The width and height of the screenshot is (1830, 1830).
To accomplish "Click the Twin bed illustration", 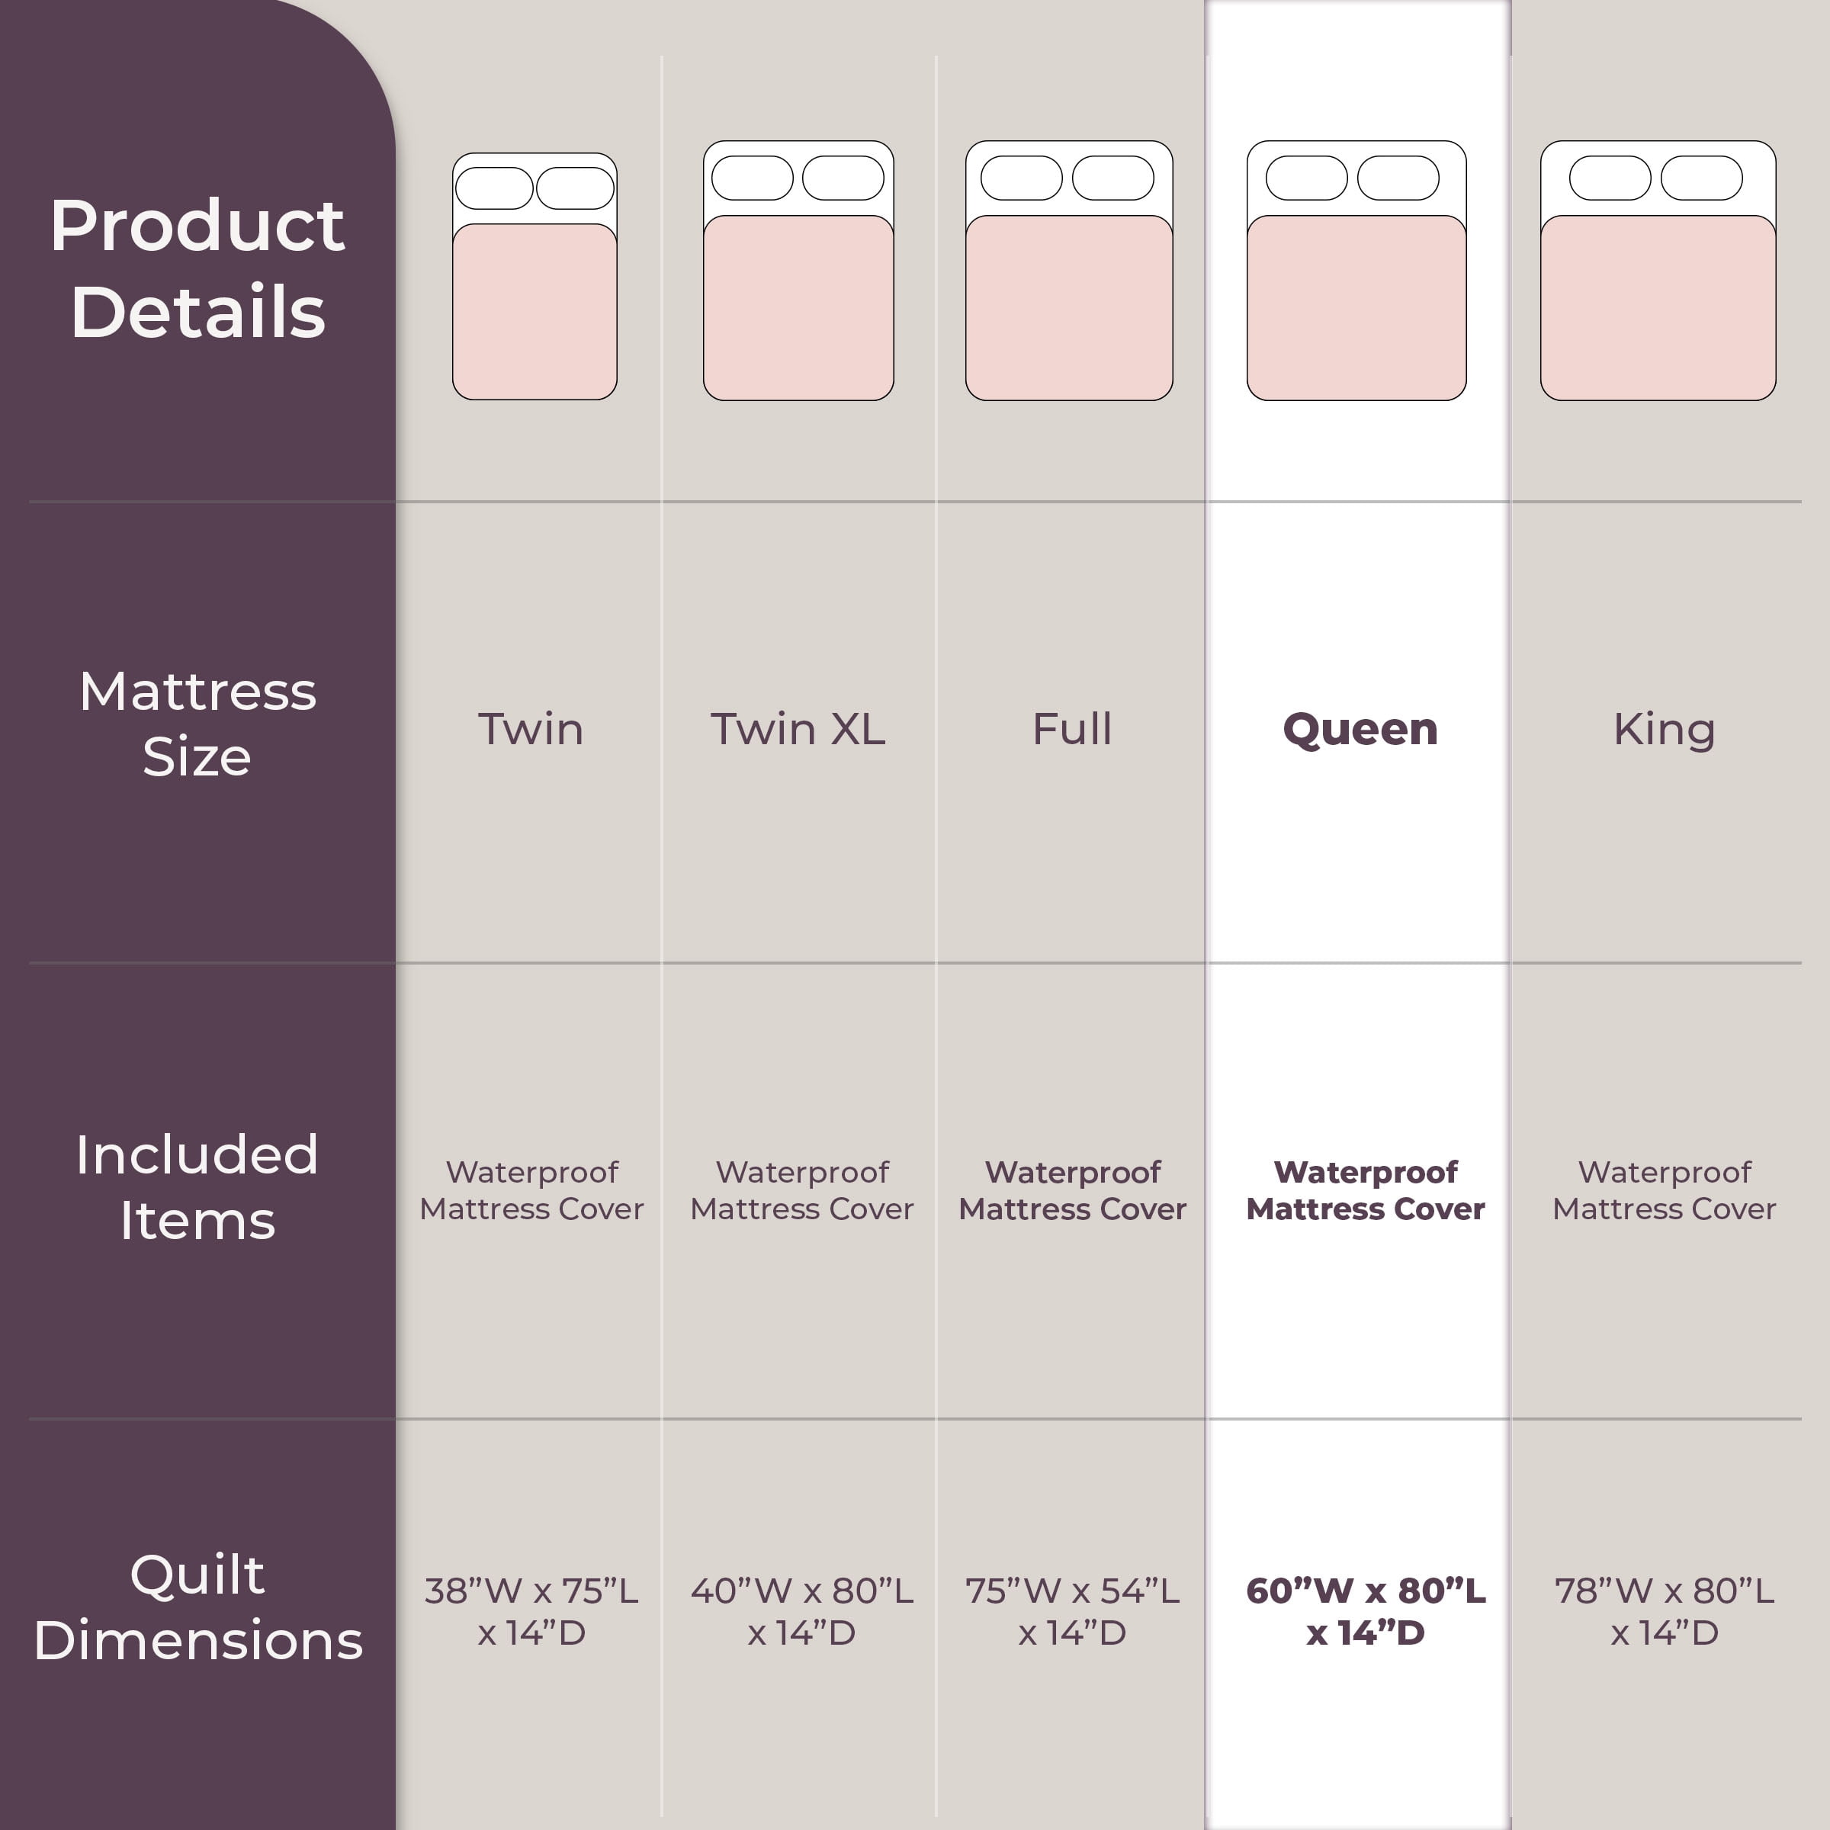I will (535, 275).
